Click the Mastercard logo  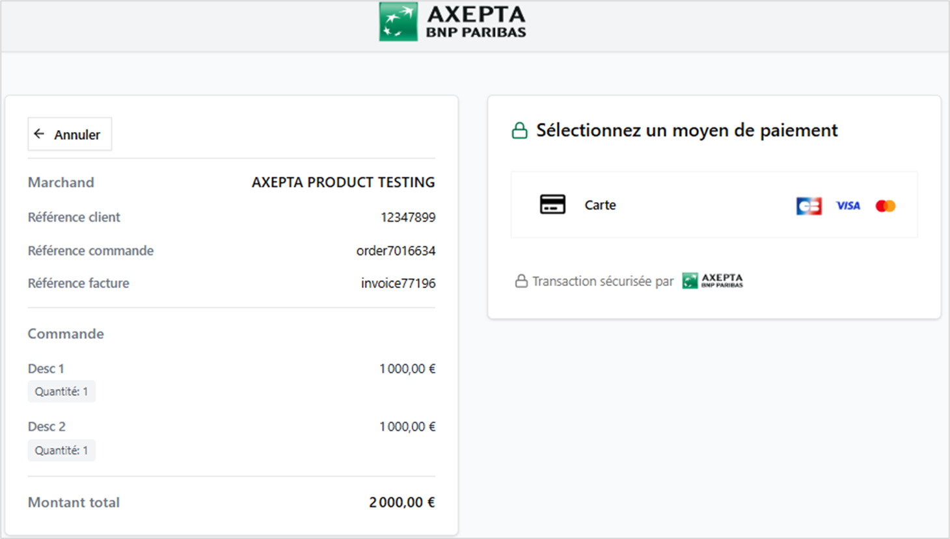click(885, 206)
